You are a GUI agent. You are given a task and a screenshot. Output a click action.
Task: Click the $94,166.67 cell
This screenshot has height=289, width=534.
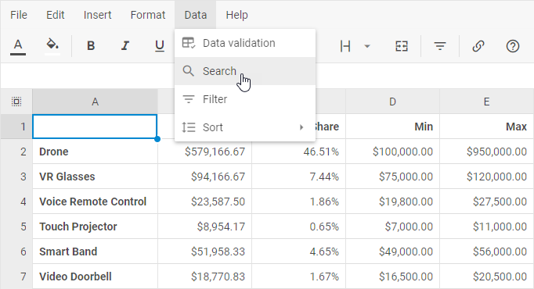pyautogui.click(x=204, y=177)
